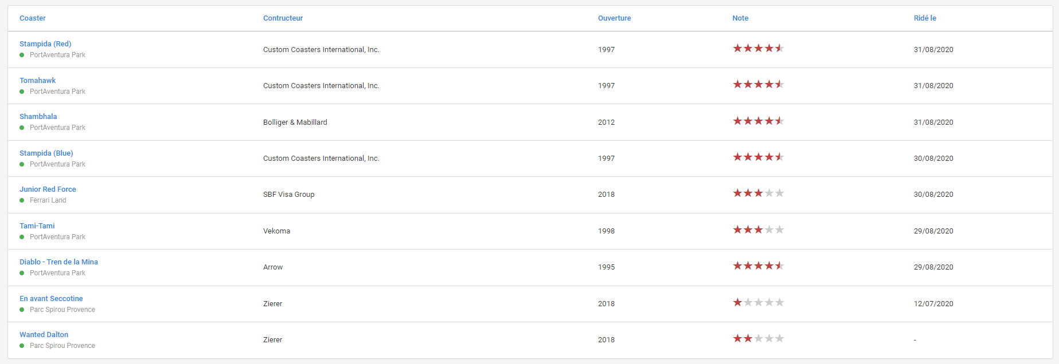
Task: Click the star rating for Junior Red Force
Action: coord(759,193)
